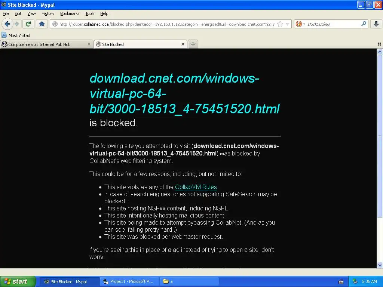Click 'This site hosting NSFW content' line
The height and width of the screenshot is (287, 383).
[167, 209]
